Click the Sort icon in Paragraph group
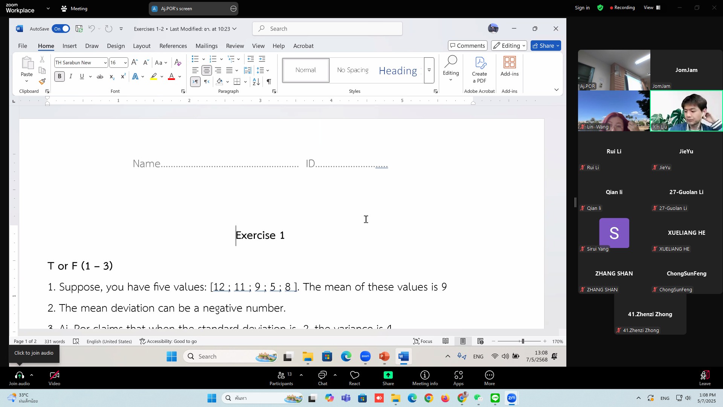 [256, 81]
